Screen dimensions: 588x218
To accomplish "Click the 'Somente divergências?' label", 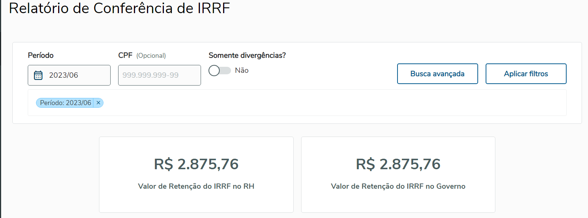I will click(247, 56).
